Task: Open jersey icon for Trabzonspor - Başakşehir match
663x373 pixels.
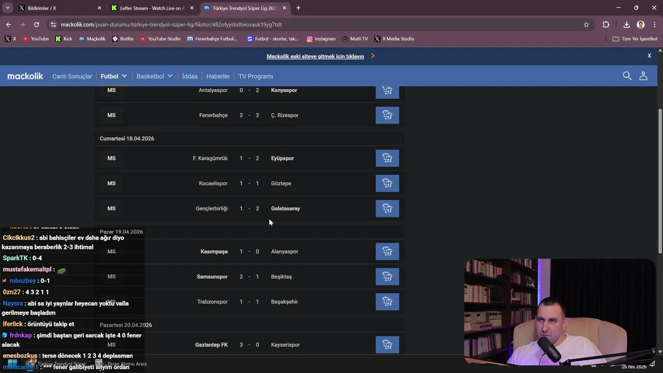Action: (387, 302)
